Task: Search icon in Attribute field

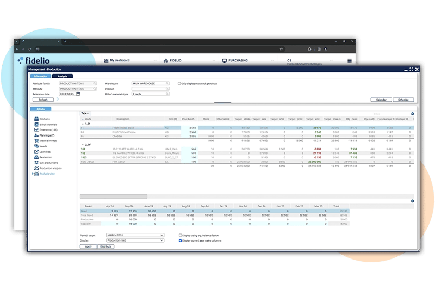Action: pyautogui.click(x=95, y=89)
